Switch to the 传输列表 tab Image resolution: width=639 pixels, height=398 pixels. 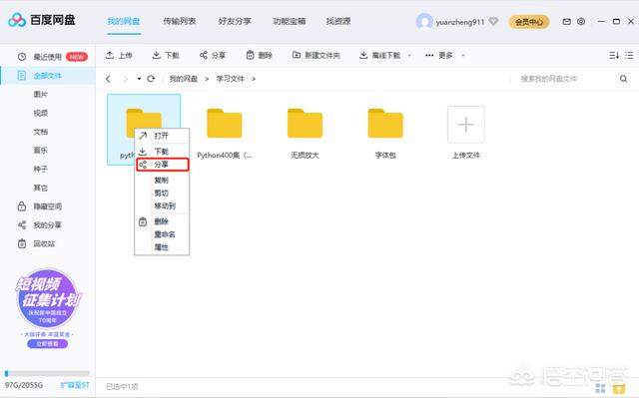coord(180,21)
